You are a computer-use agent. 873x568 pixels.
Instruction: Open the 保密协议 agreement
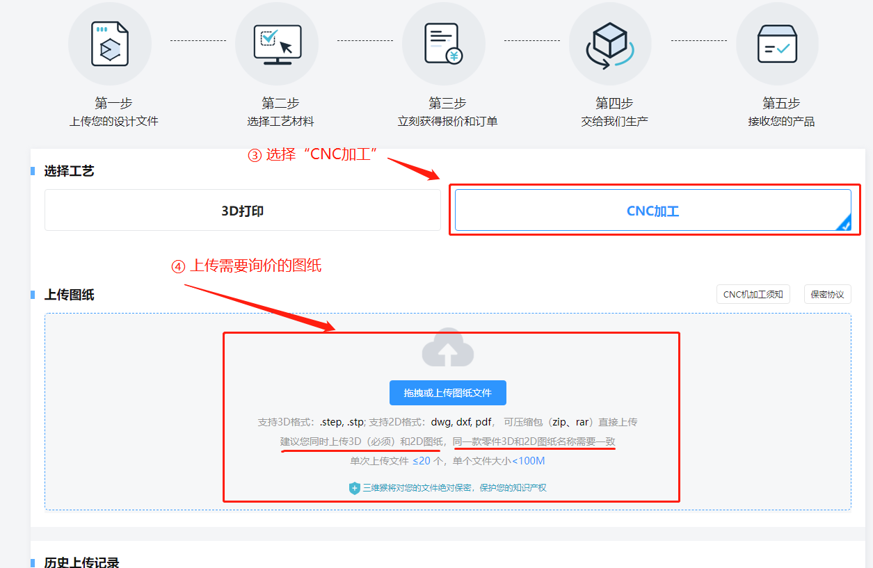point(828,294)
